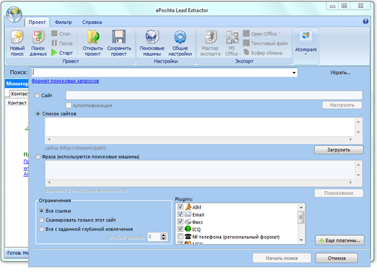
Task: Click the MS Office export icon
Action: pyautogui.click(x=232, y=37)
